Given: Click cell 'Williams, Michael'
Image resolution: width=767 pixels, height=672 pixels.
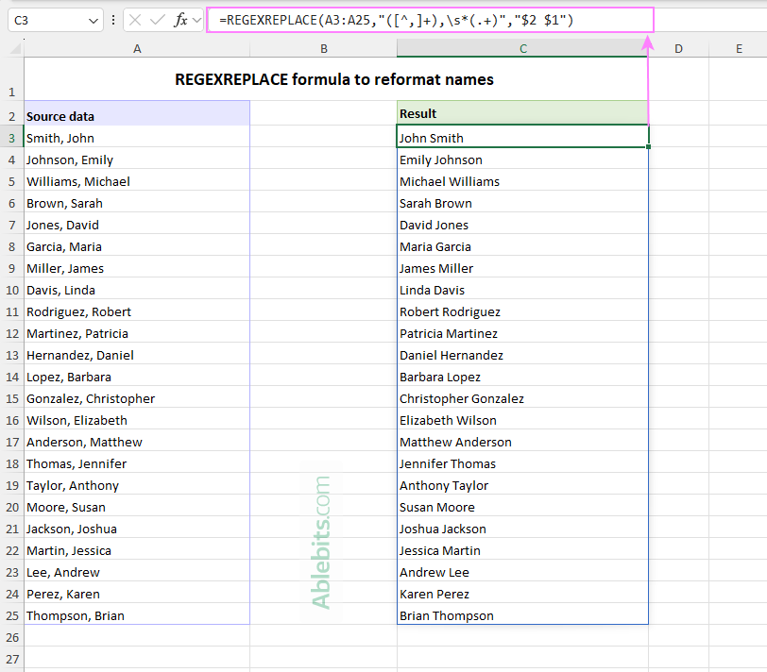Looking at the screenshot, I should [x=137, y=180].
